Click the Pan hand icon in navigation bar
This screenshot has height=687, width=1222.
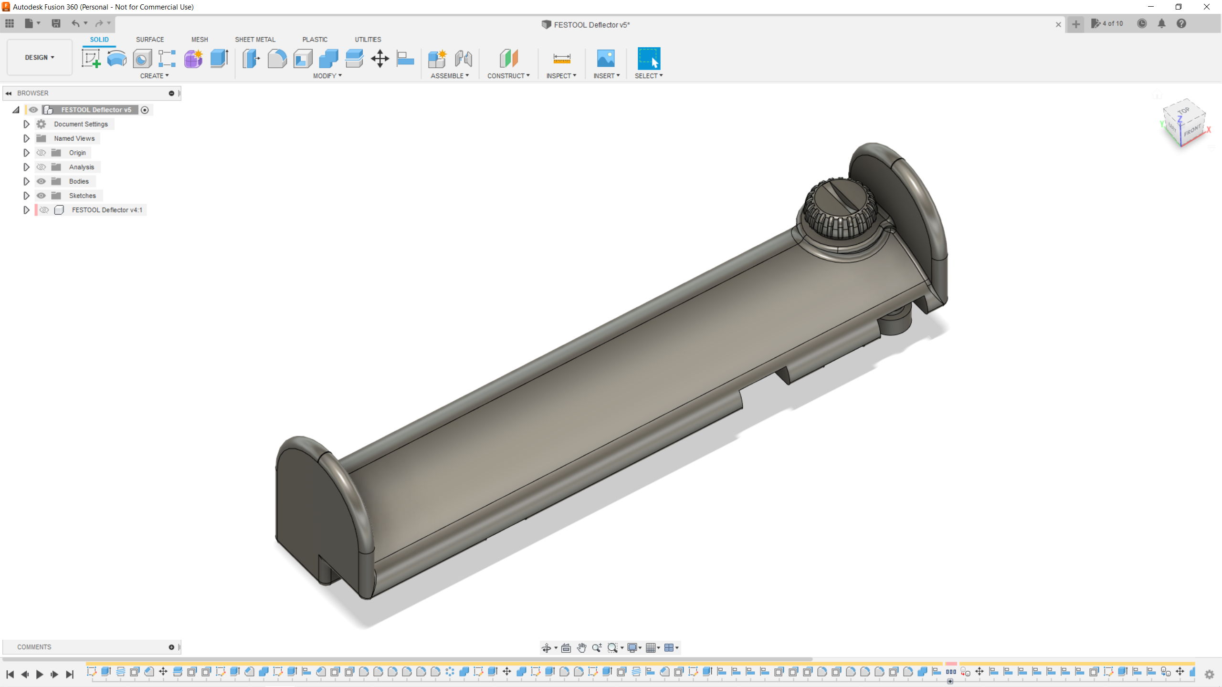[x=581, y=647]
